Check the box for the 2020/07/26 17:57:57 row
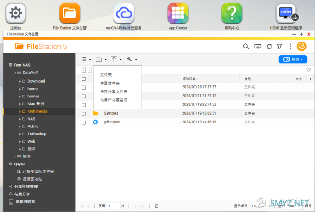Screen dimensions: 315x212 pyautogui.click(x=83, y=88)
